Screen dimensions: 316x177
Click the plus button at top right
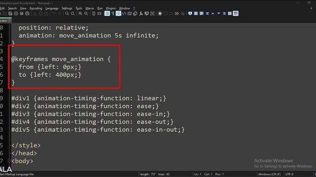coord(311,8)
